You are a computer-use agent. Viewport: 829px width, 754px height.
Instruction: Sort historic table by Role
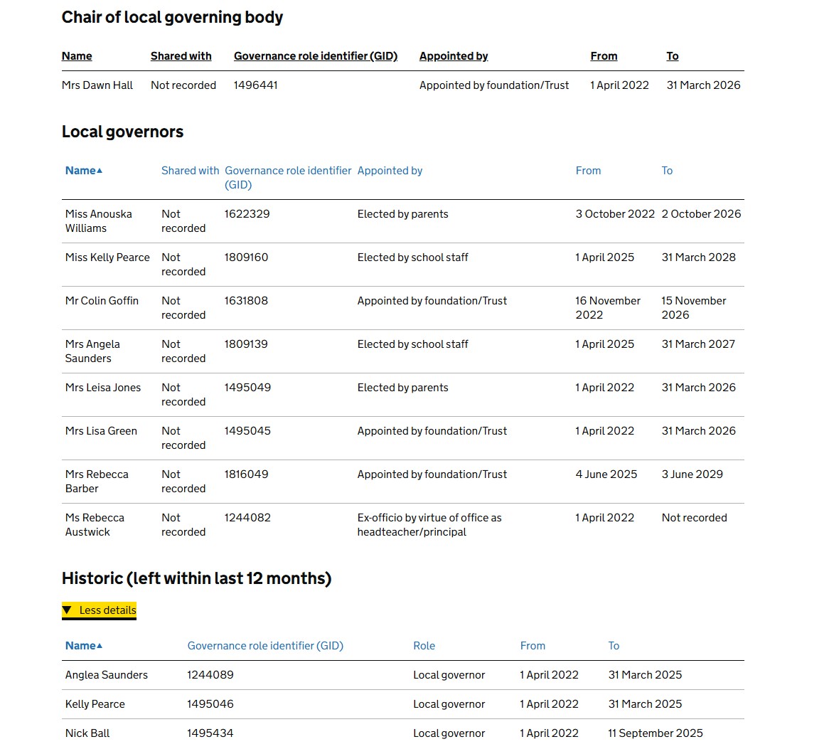coord(424,646)
